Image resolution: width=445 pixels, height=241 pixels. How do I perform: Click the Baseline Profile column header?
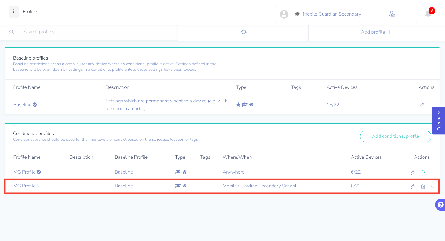point(131,157)
